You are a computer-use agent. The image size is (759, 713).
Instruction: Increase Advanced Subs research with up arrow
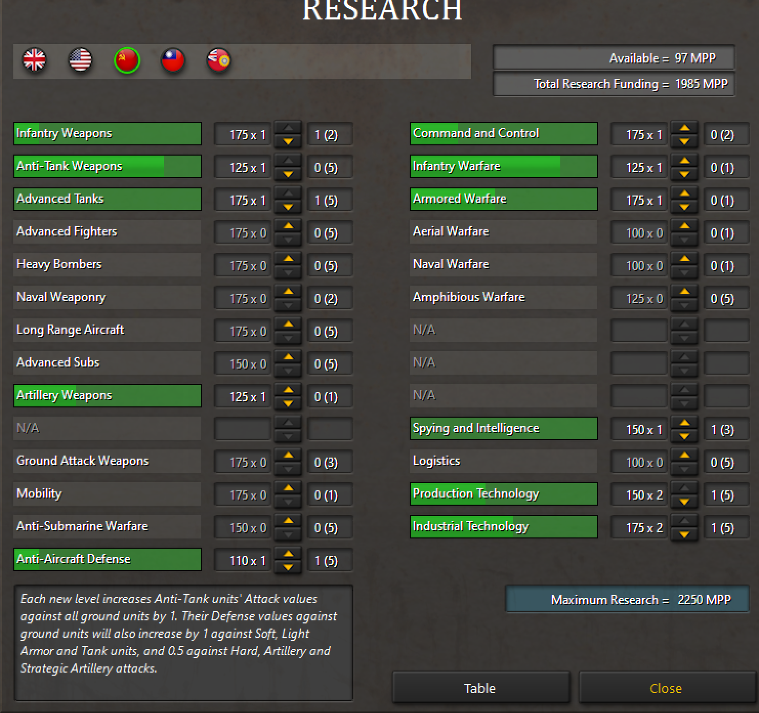pyautogui.click(x=288, y=357)
